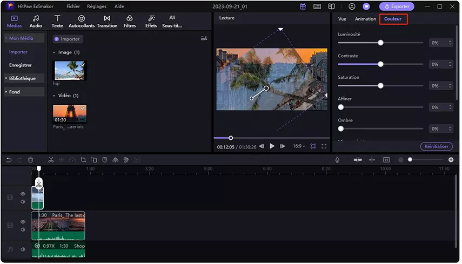Open the Audio library
The height and width of the screenshot is (264, 462).
click(x=36, y=22)
